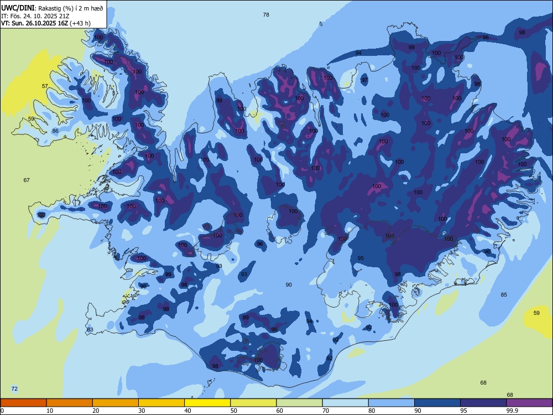This screenshot has height=415, width=553.
Task: Click the 40–50% bright yellow legend swatch
Action: pyautogui.click(x=207, y=403)
